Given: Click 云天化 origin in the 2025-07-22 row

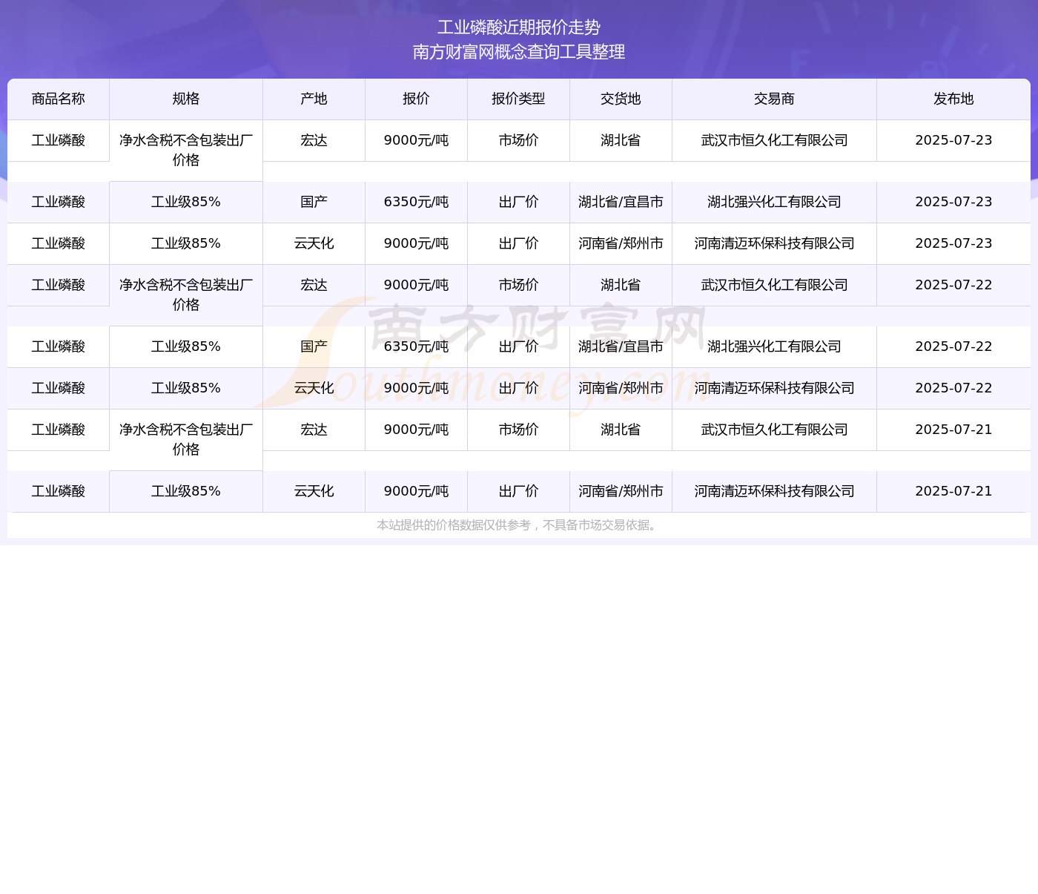Looking at the screenshot, I should [x=314, y=388].
